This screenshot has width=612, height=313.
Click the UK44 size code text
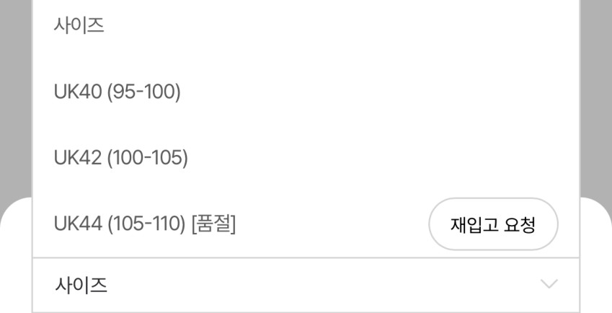78,224
